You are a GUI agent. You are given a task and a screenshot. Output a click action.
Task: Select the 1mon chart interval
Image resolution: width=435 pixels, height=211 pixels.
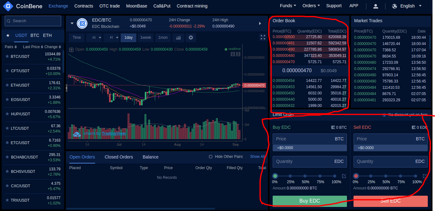(x=163, y=38)
